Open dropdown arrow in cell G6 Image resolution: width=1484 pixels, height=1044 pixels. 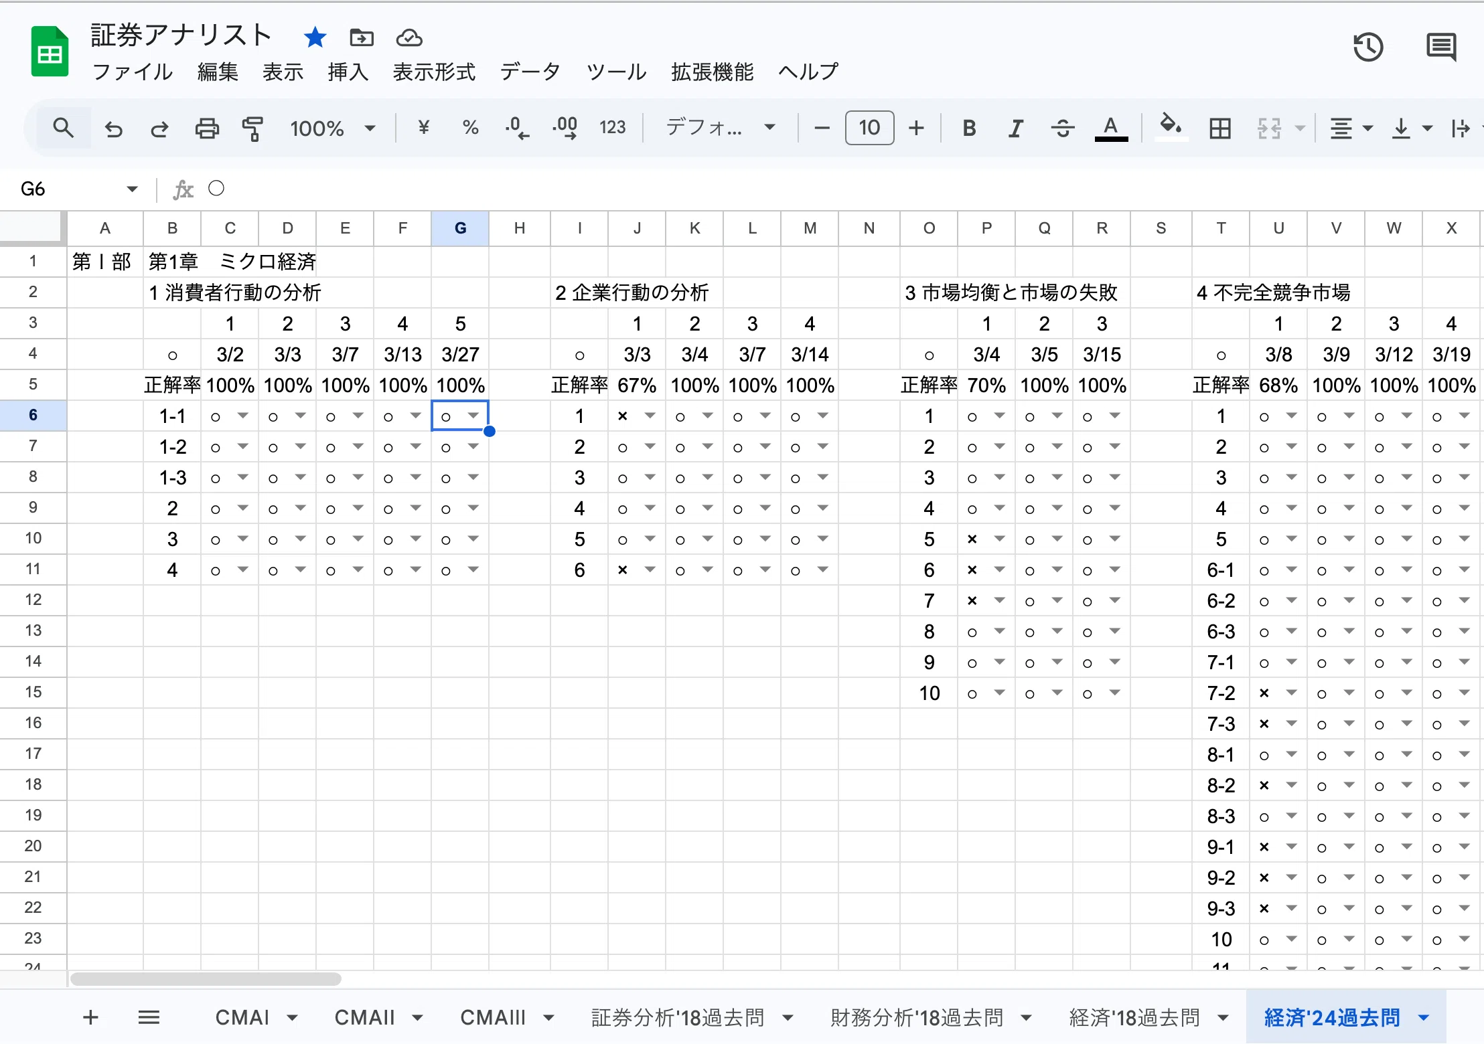click(x=473, y=416)
